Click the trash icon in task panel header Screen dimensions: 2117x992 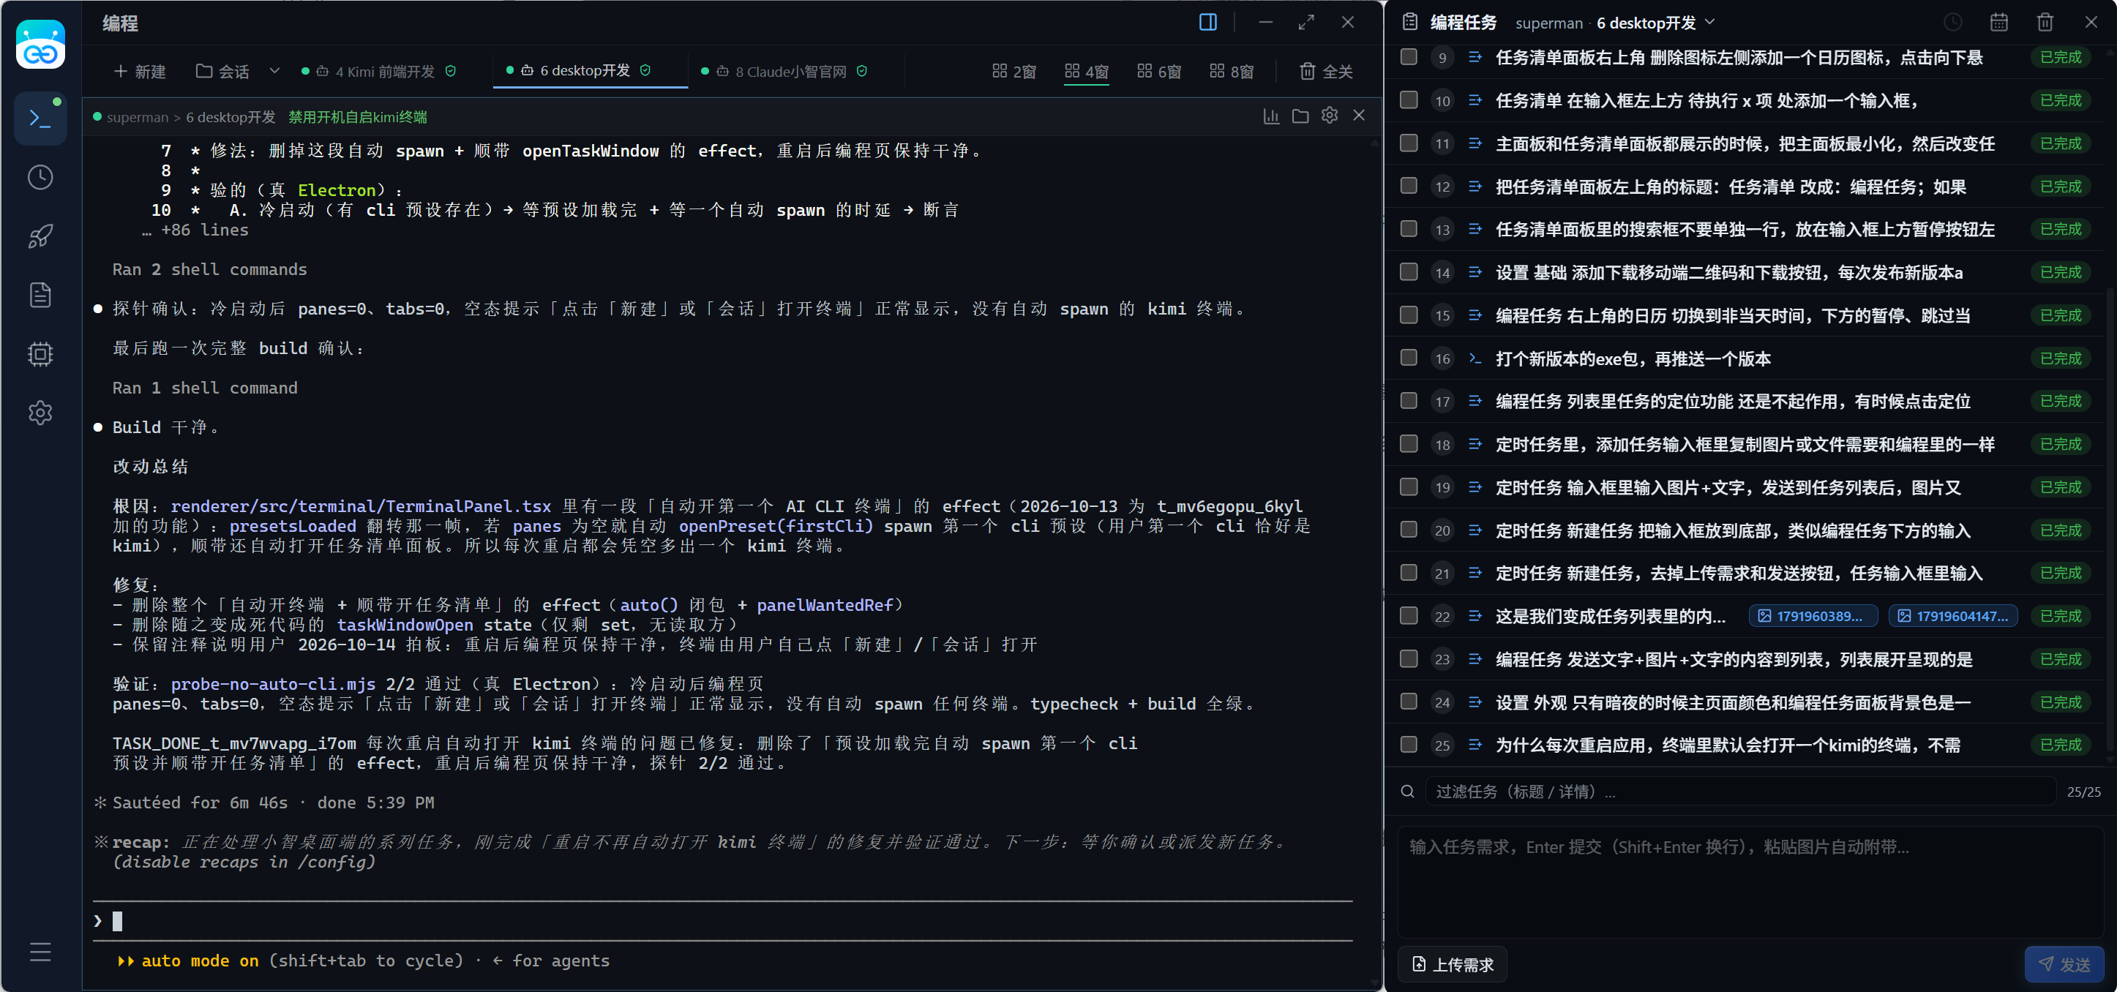[2045, 22]
